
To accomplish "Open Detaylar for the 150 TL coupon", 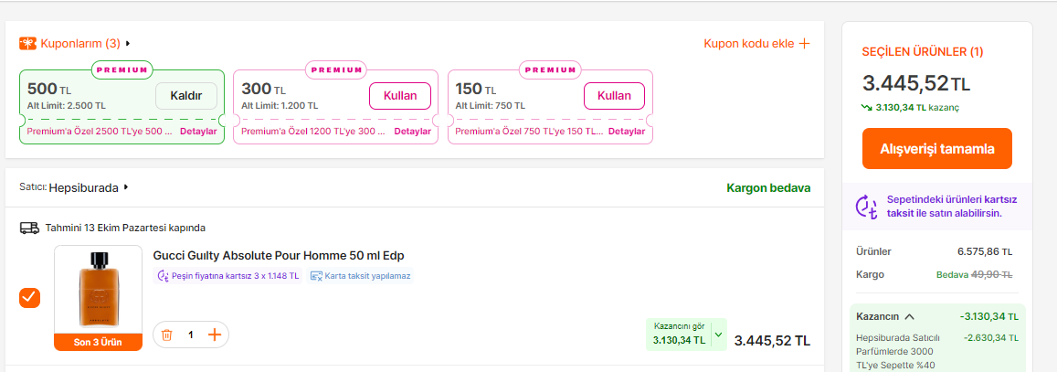I will [x=626, y=132].
